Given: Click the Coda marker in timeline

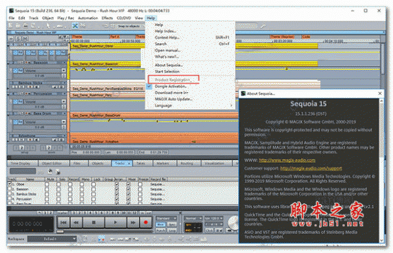Looking at the screenshot, I should 306,37.
